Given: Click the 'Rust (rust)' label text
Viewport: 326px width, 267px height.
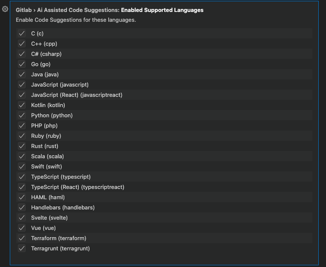Looking at the screenshot, I should point(45,146).
